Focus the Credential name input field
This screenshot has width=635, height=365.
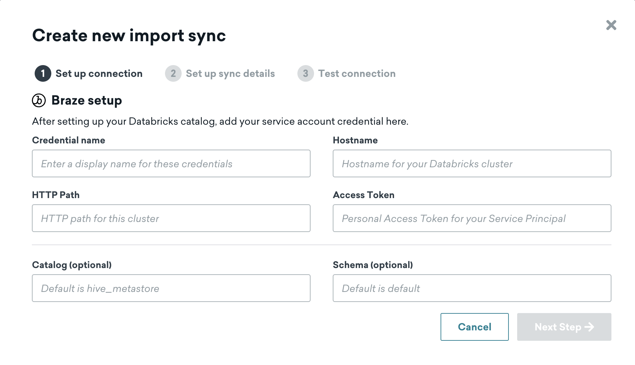(x=171, y=163)
